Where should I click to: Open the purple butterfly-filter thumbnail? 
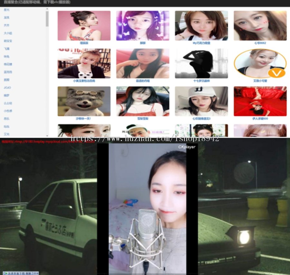tap(143, 25)
